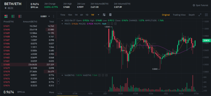The image size is (211, 96).
Task: Collapse the 2022/06/27 candle info row
Action: [62, 21]
